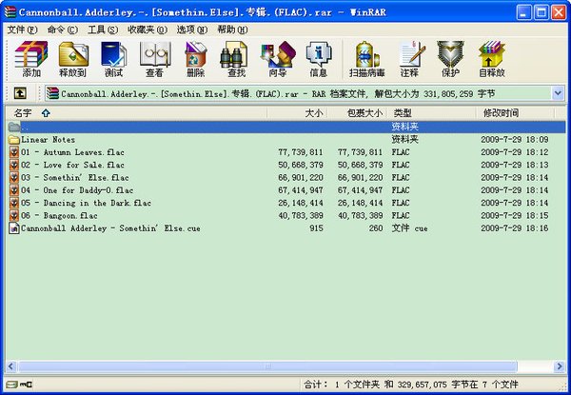The image size is (571, 395).
Task: Click the size value 915
Action: [x=316, y=228]
